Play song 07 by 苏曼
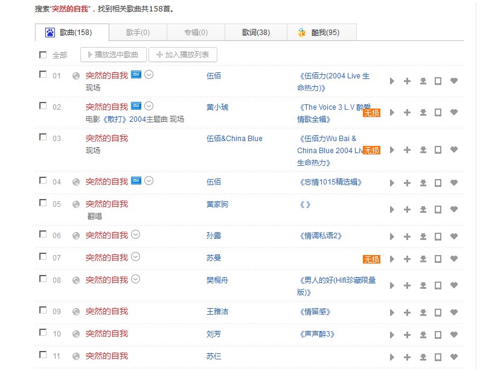480x369 pixels. pyautogui.click(x=392, y=259)
